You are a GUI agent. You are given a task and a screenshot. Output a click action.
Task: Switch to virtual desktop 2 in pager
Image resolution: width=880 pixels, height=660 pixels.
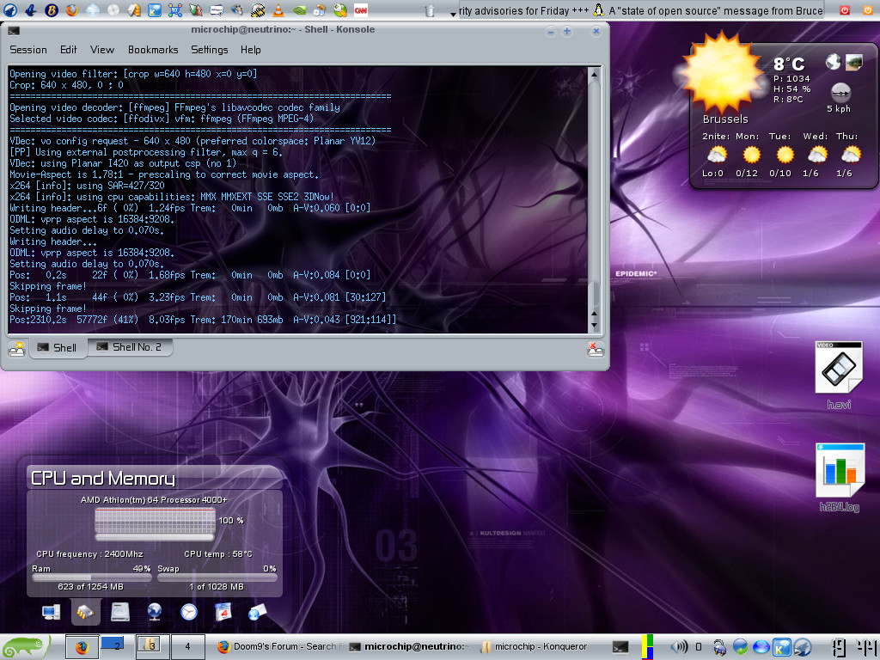coord(117,646)
